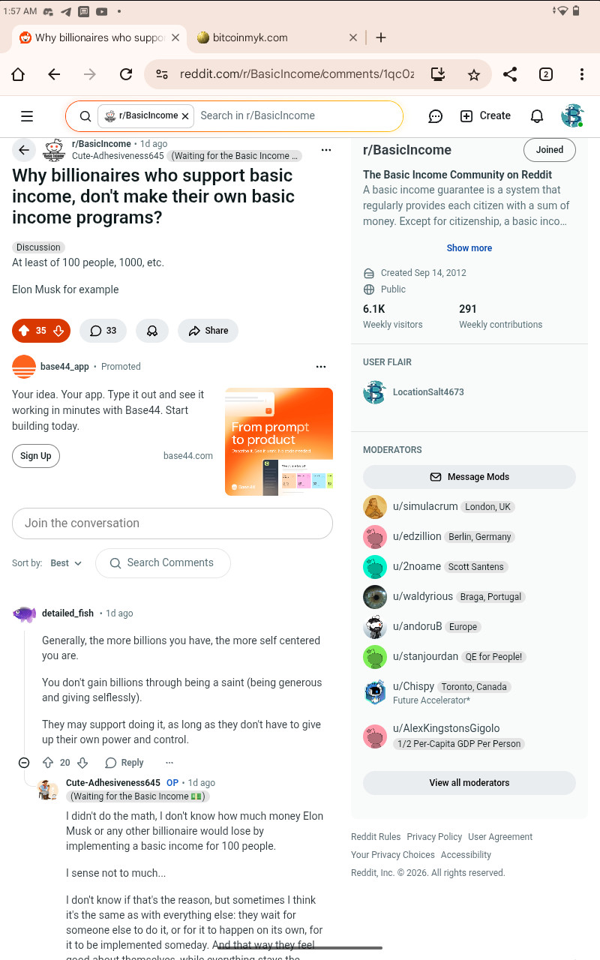Open the Reddit chat icon
The image size is (600, 960).
pyautogui.click(x=435, y=116)
